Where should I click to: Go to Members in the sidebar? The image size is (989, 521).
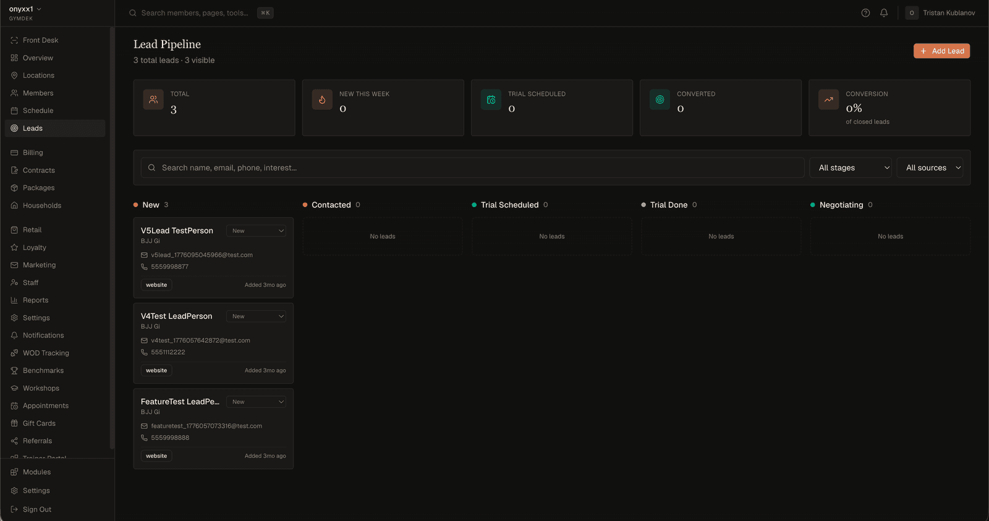coord(55,93)
